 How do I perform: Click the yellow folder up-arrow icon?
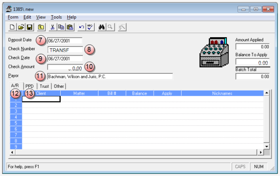[x=41, y=27]
